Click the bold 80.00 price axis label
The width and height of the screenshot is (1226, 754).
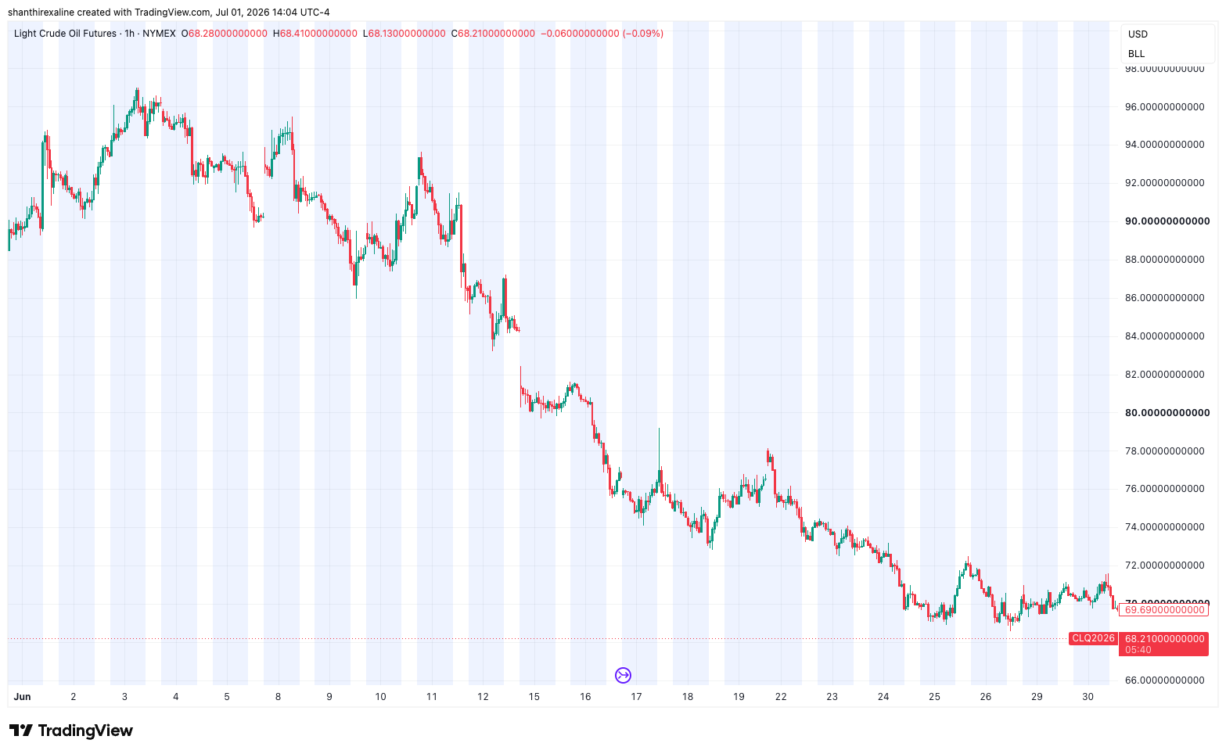click(x=1167, y=413)
